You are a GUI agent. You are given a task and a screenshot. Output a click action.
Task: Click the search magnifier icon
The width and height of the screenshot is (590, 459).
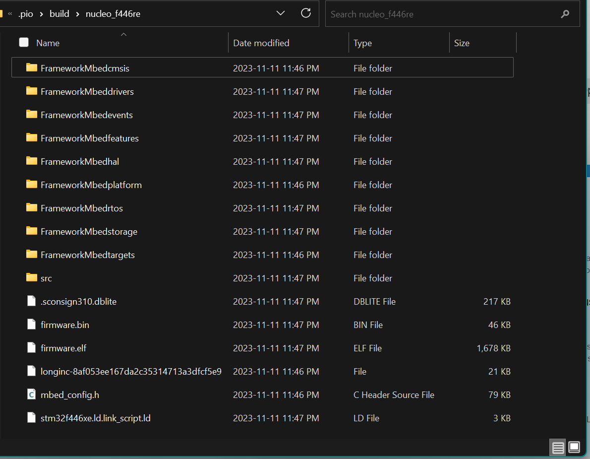[x=565, y=14]
